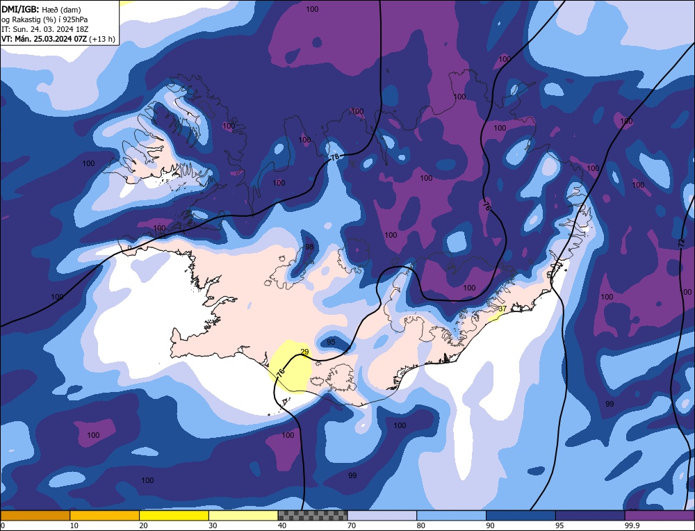Click the dark orange 0–10 legend swatch
Image resolution: width=695 pixels, height=531 pixels.
(x=35, y=515)
